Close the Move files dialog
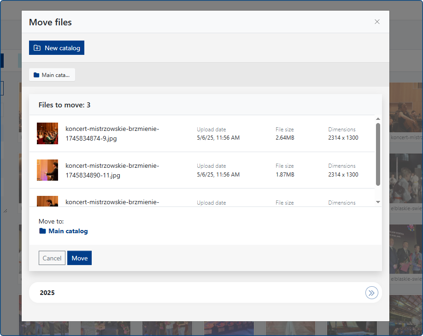Screen dimensions: 423x336 pyautogui.click(x=377, y=22)
